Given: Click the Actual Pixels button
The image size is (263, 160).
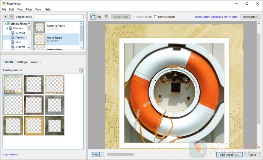Looking at the screenshot, I should 120,17.
